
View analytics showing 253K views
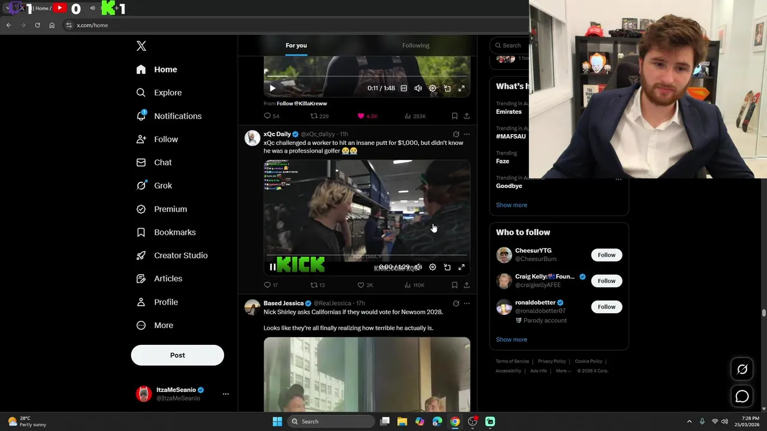click(x=415, y=116)
